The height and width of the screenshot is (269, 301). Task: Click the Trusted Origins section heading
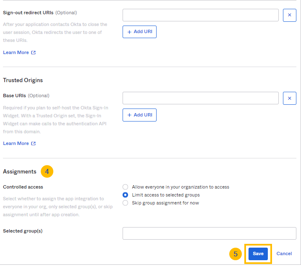[x=23, y=80]
